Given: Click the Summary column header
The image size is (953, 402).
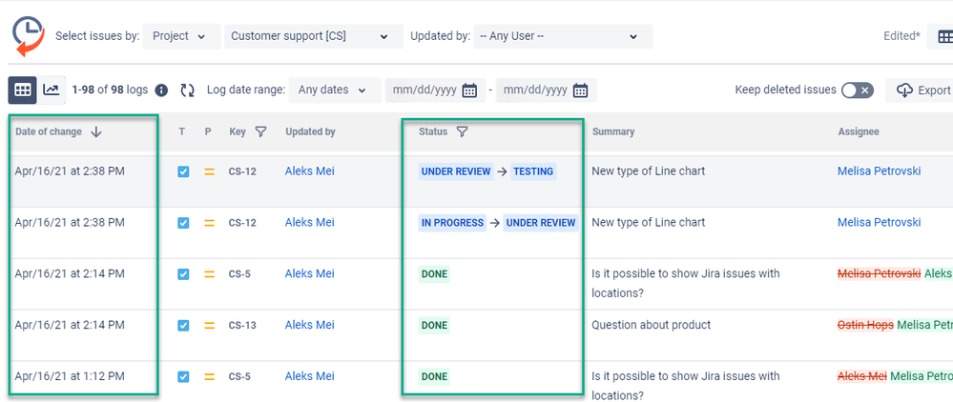Looking at the screenshot, I should pos(613,131).
